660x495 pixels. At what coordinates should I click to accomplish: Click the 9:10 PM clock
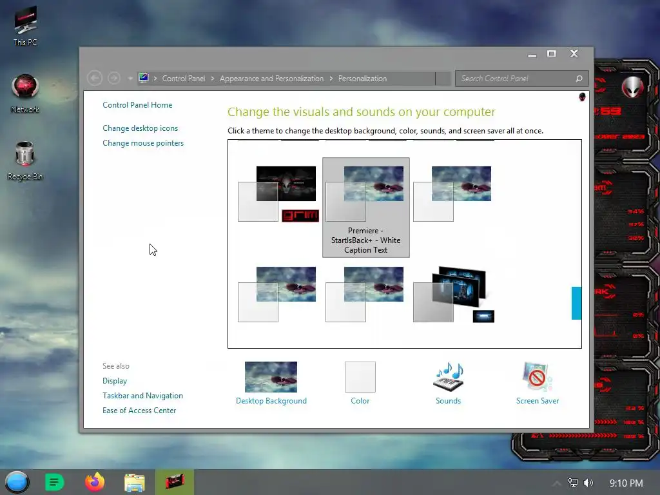(x=626, y=483)
